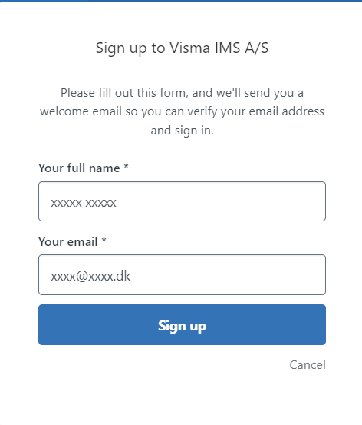Click the 'Your full name' label

click(x=79, y=168)
